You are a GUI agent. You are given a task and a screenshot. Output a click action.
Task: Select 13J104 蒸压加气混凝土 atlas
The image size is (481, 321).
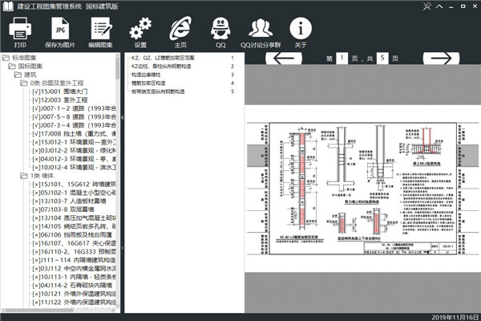pos(74,218)
